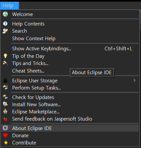141x148 pixels.
Task: Click the Help Contents question mark icon
Action: click(x=5, y=24)
